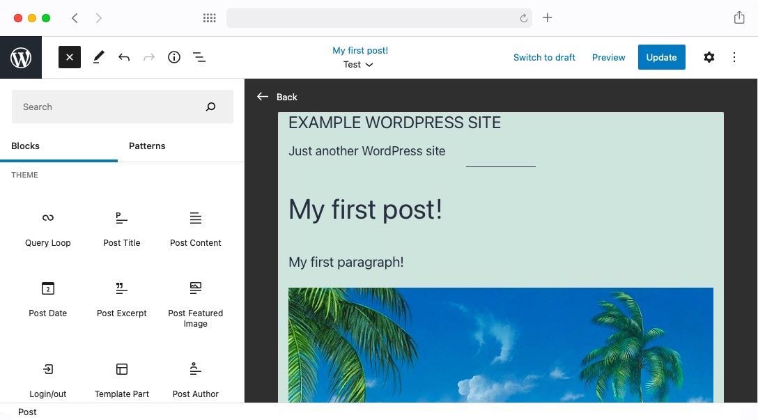Insert the Query Loop block
Image resolution: width=758 pixels, height=420 pixels.
pyautogui.click(x=47, y=226)
